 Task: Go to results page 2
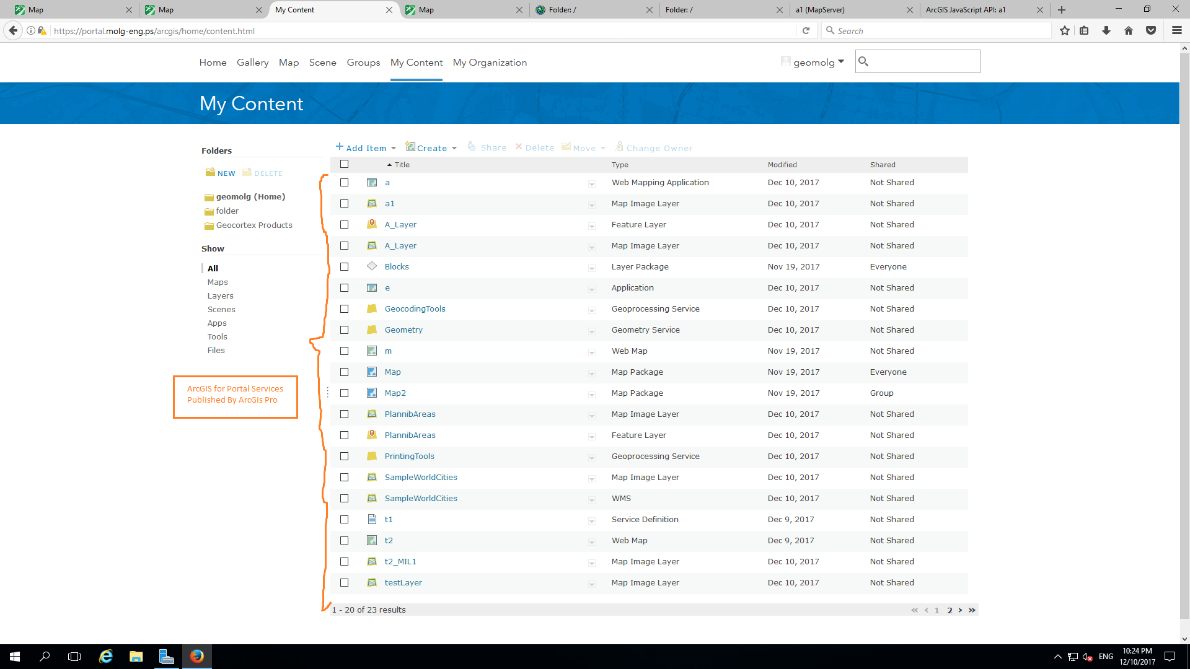[x=950, y=610]
